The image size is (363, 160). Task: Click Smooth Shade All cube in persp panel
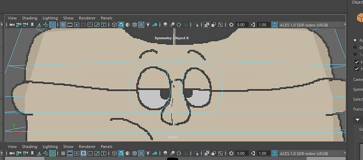tap(121, 25)
